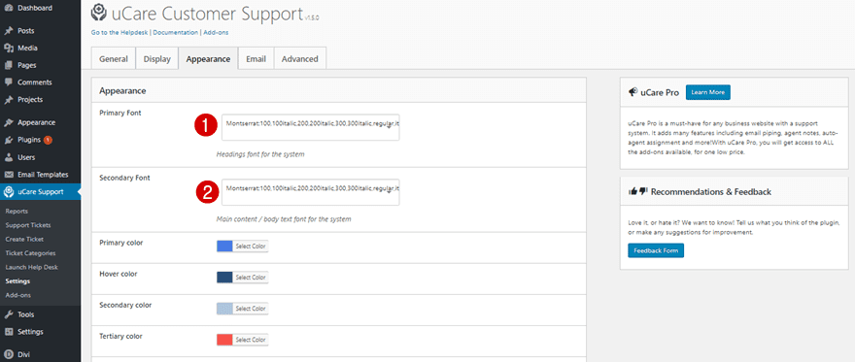Click the Tools wrench icon
Viewport: 855px width, 362px height.
(x=8, y=314)
